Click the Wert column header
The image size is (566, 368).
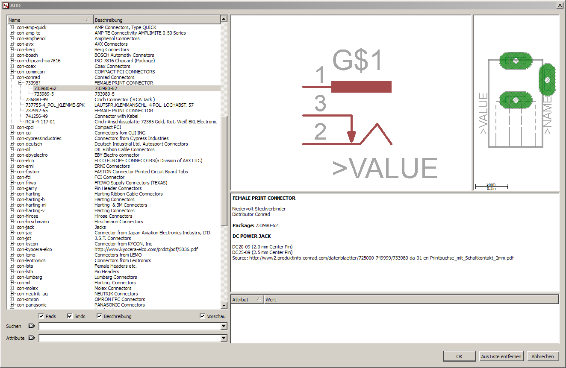click(411, 300)
